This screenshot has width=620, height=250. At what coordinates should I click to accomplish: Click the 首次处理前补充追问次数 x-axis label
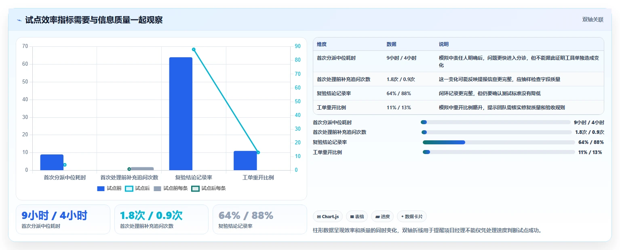(x=129, y=177)
